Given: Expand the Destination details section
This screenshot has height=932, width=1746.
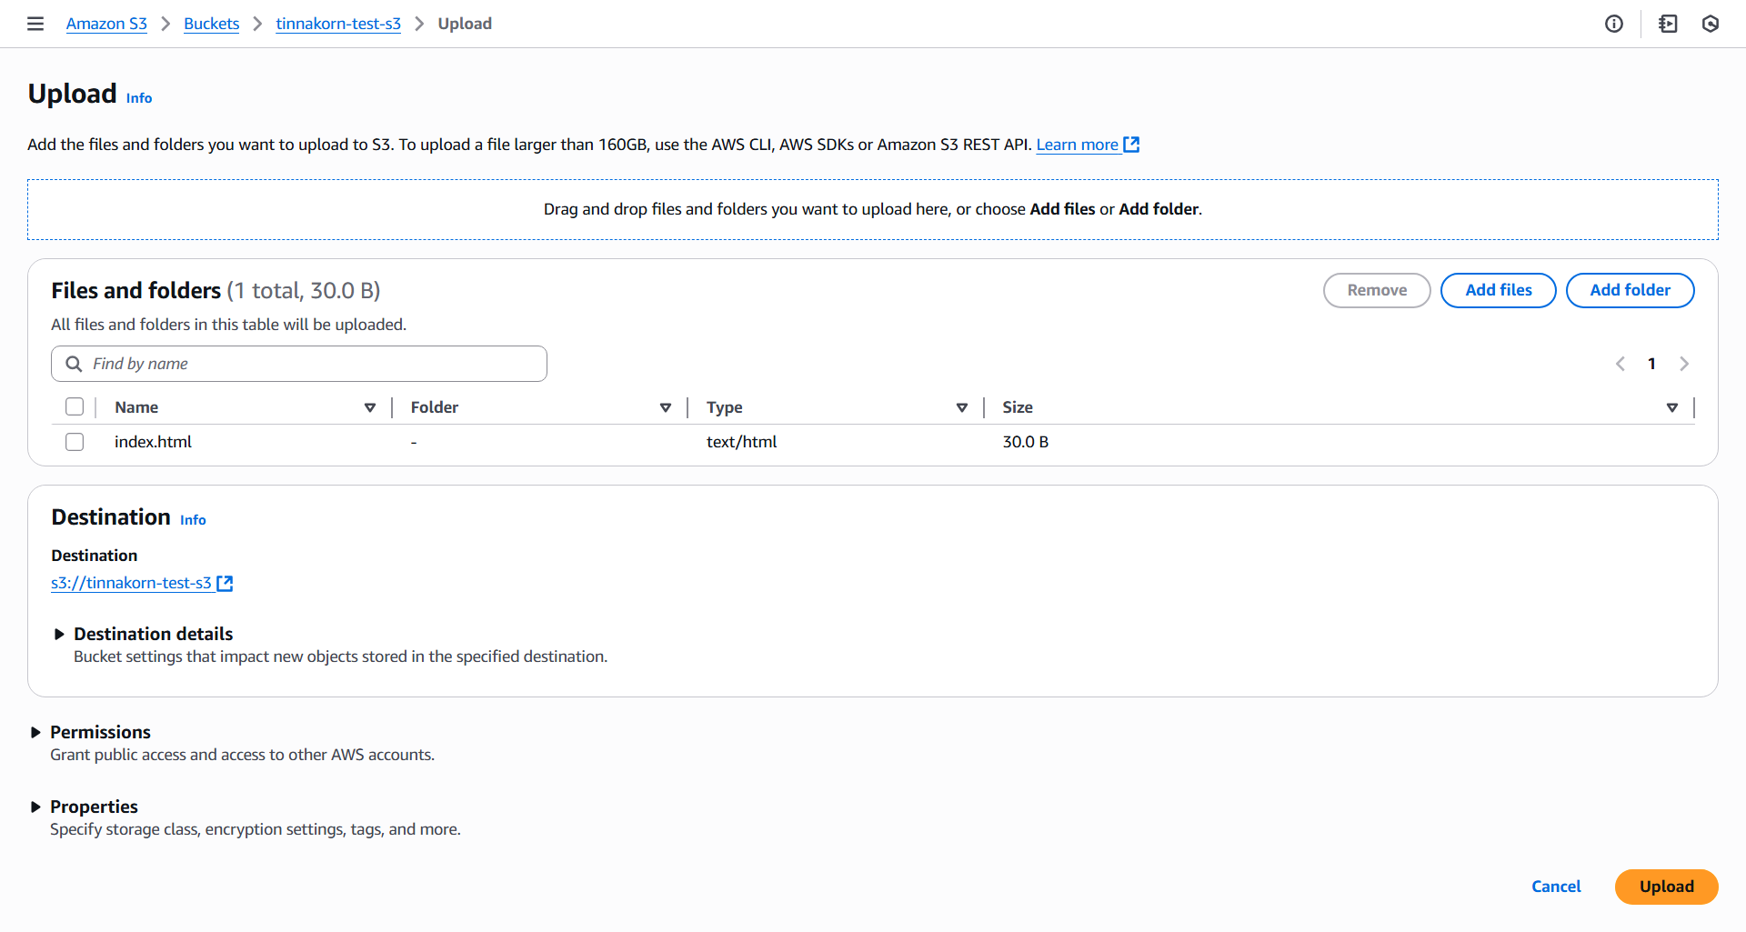Looking at the screenshot, I should 59,634.
